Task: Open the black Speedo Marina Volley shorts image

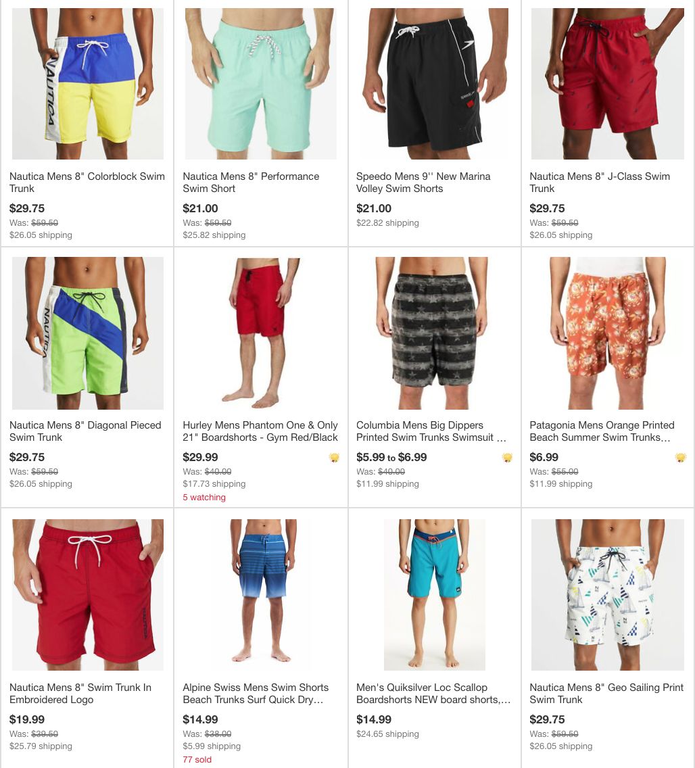Action: (x=435, y=84)
